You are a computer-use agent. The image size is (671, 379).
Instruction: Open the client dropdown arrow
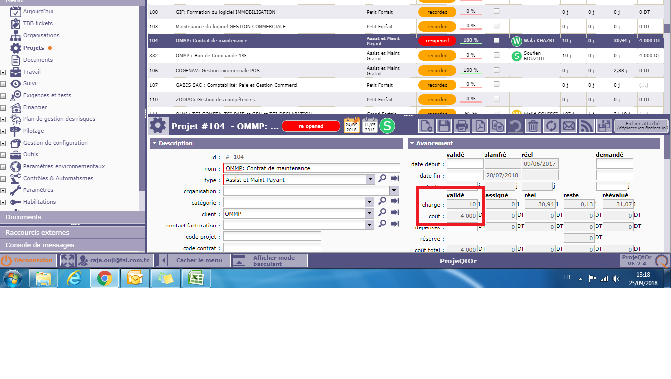[x=371, y=213]
